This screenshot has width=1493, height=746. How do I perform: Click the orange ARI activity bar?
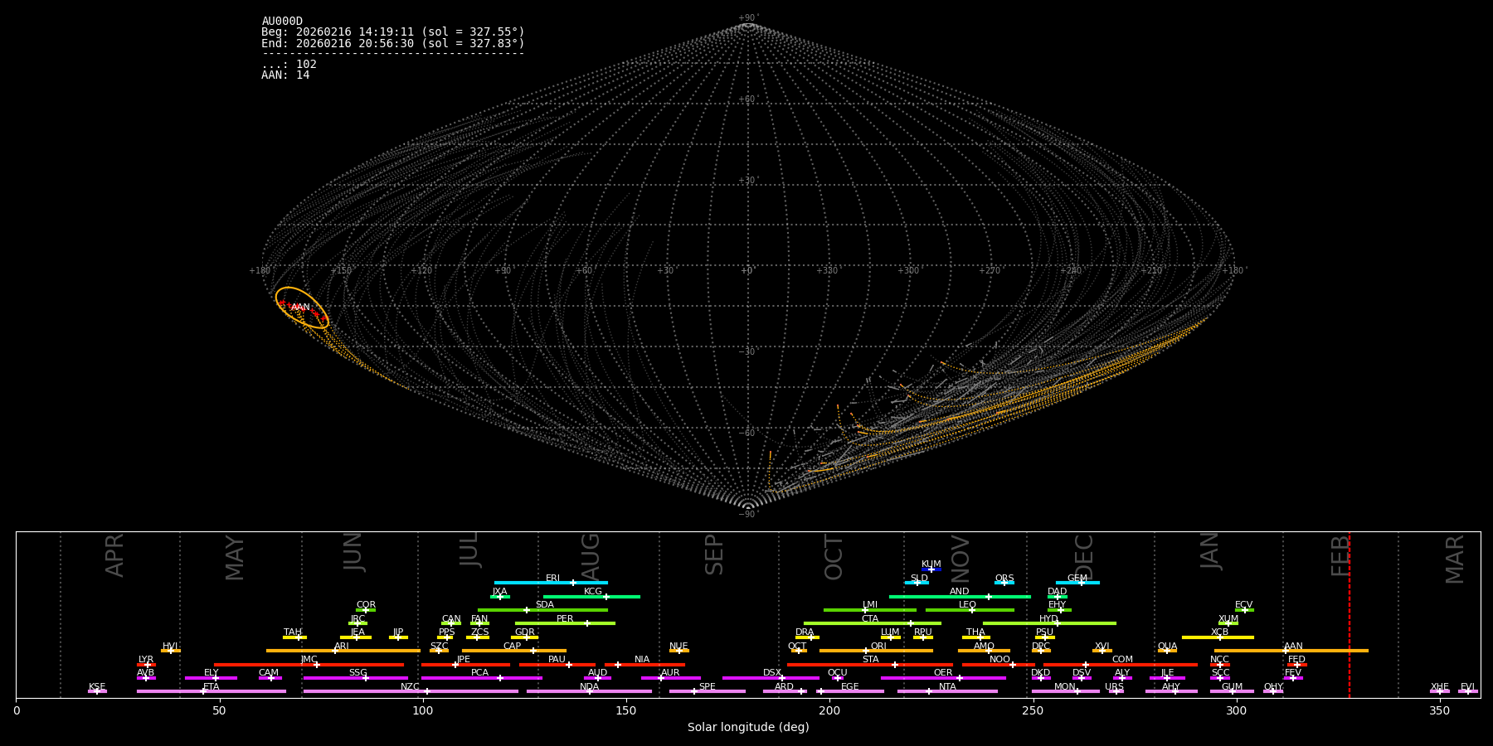(343, 651)
